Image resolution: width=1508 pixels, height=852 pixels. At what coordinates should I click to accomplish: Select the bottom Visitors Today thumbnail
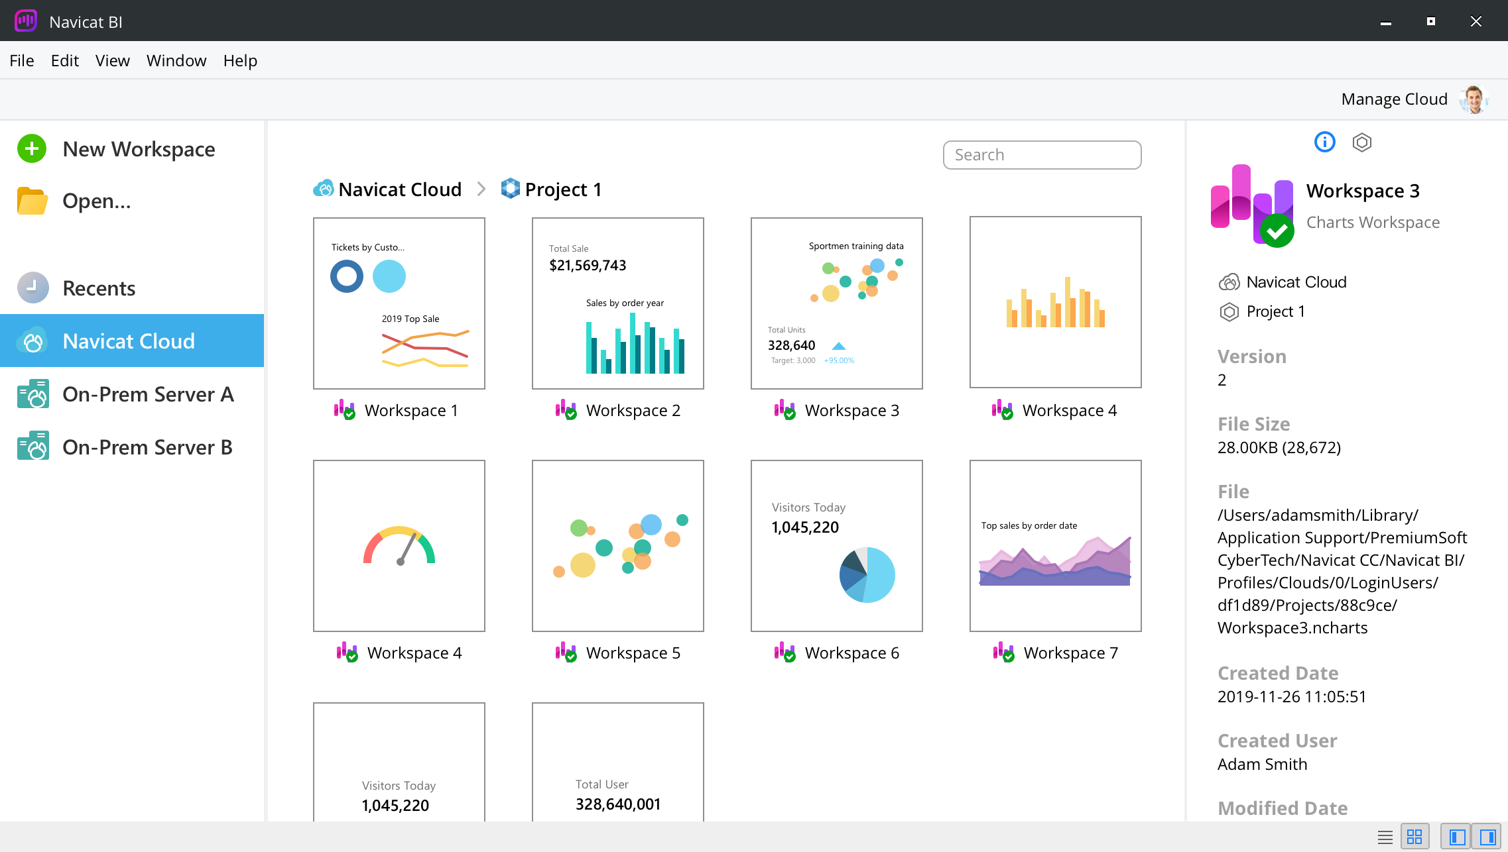(x=399, y=762)
